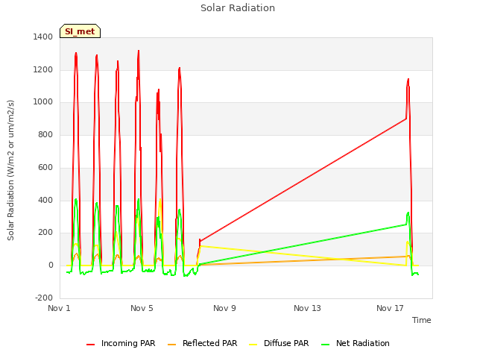477x358 pixels.
Task: Click the 0 y-axis tick label
Action: point(51,266)
